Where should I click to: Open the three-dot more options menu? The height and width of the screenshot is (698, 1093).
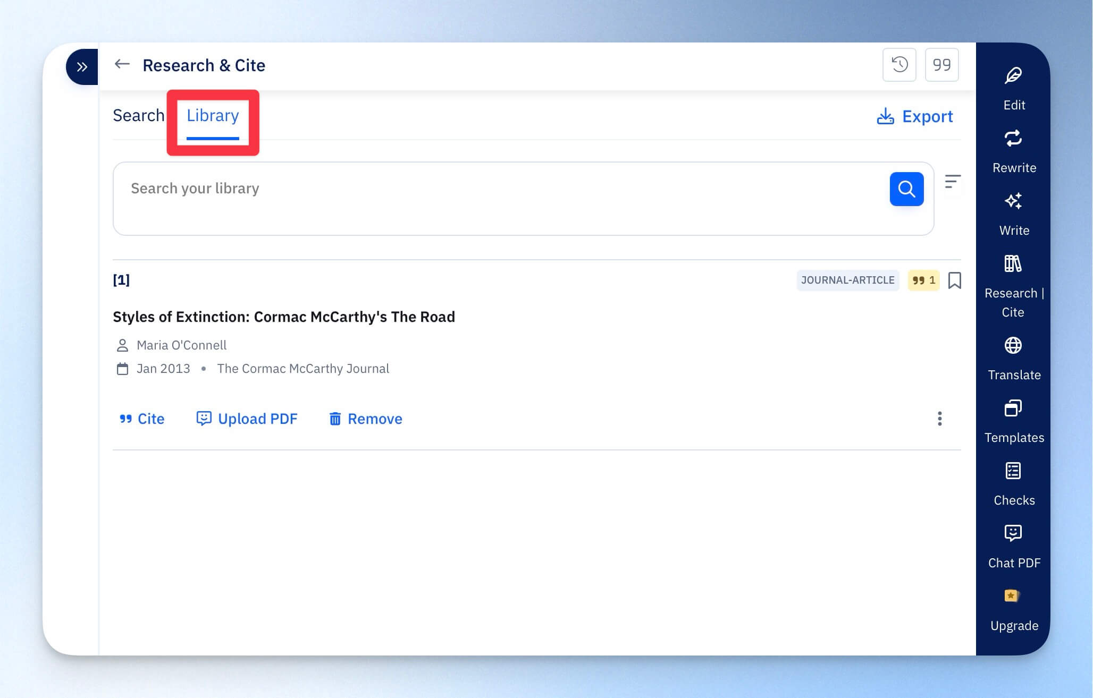coord(940,419)
